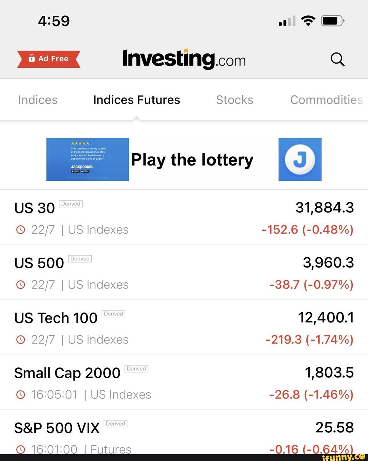Tap the Wi-Fi status icon
Screen dimensions: 368x461
(x=308, y=21)
